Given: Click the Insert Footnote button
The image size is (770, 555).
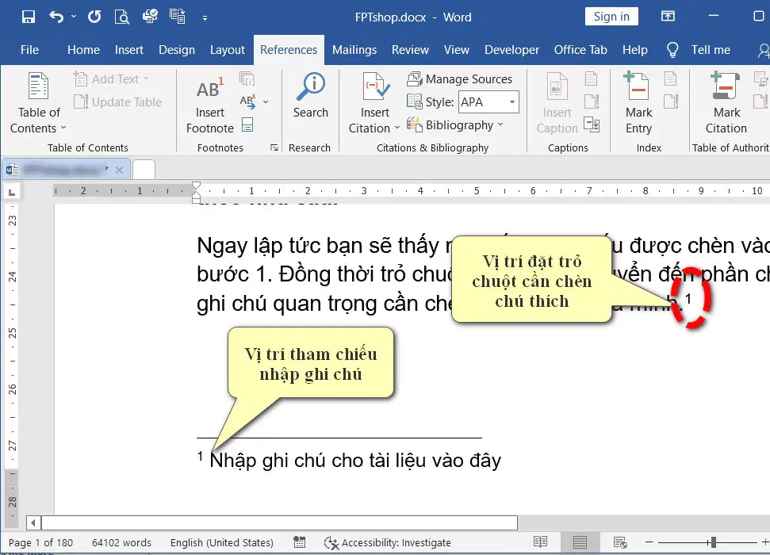Looking at the screenshot, I should [x=209, y=105].
